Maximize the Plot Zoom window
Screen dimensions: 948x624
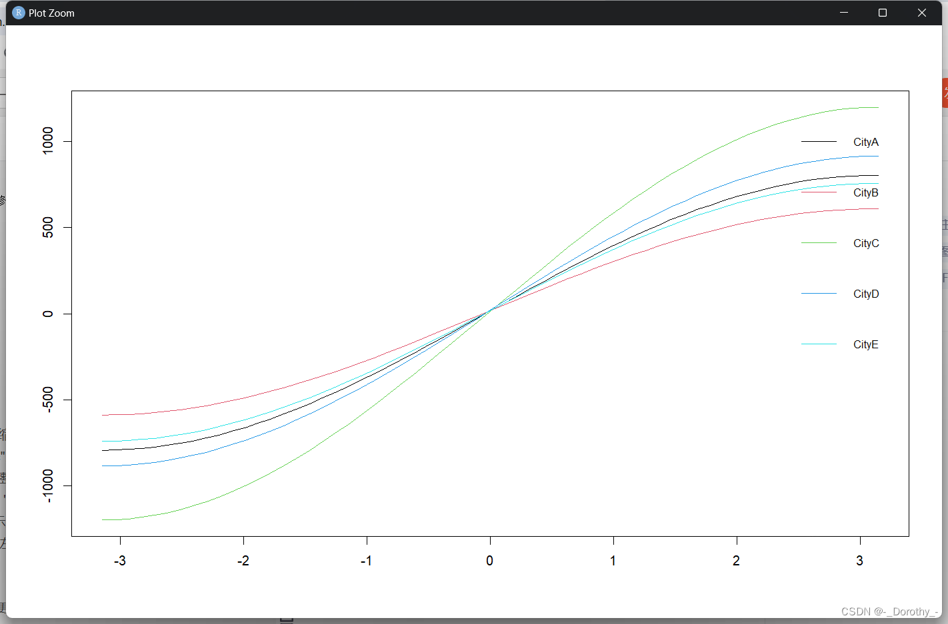point(883,13)
